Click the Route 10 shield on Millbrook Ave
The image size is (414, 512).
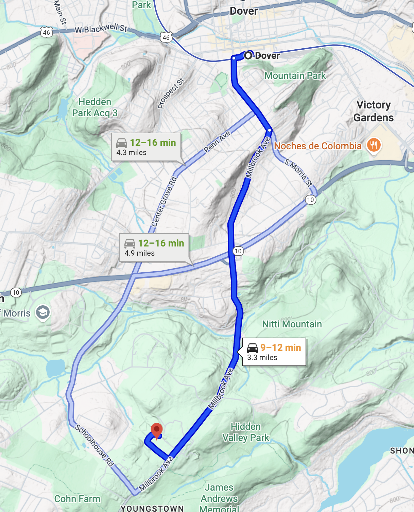238,251
